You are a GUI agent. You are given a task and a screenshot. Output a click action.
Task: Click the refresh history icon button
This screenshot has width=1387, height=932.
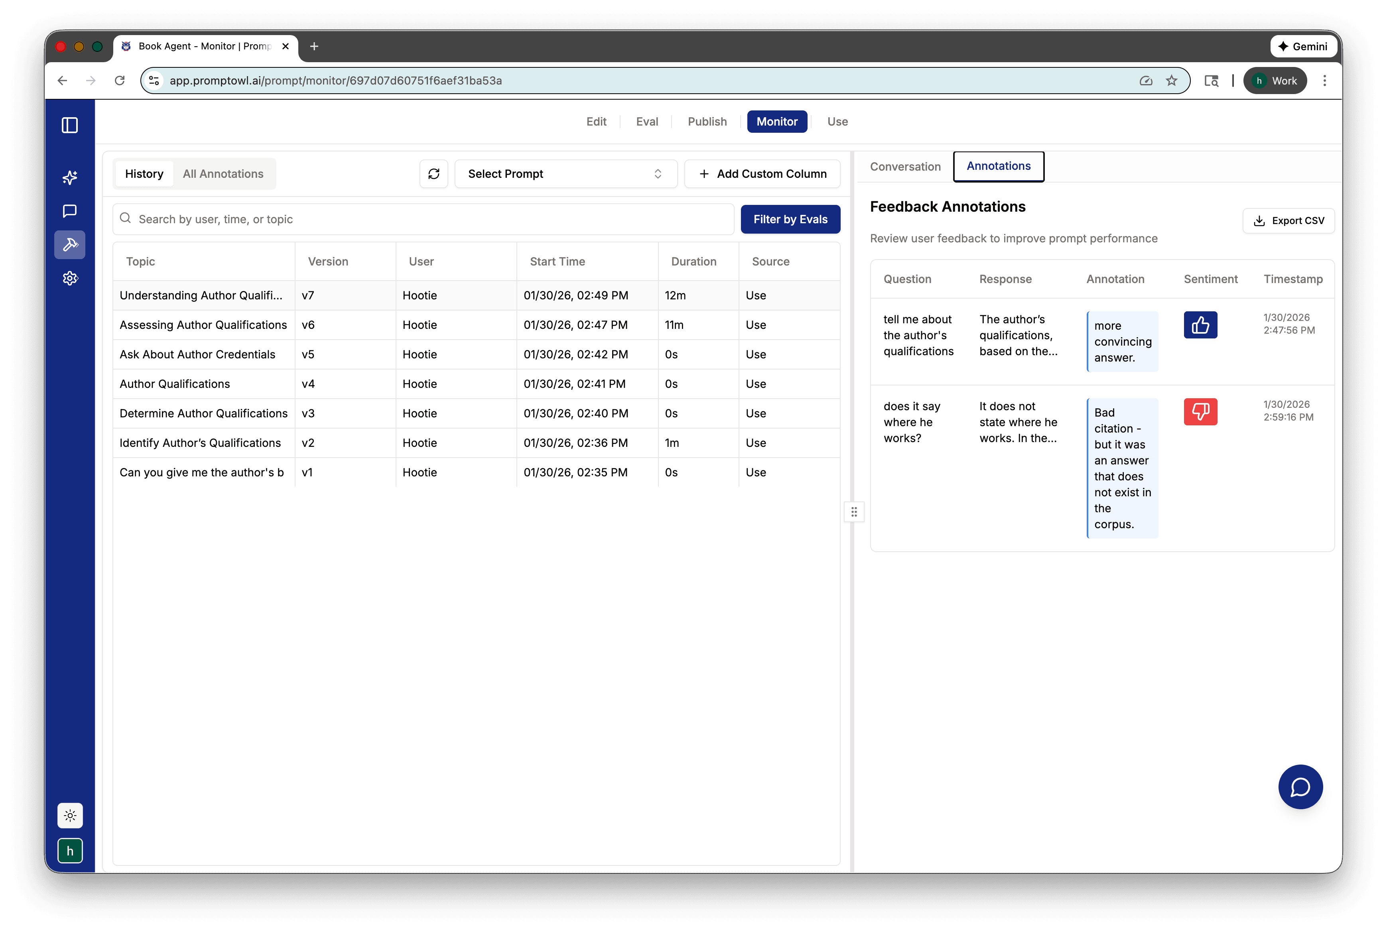433,173
